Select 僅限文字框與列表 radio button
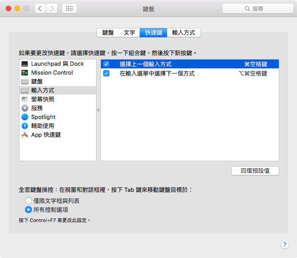This screenshot has height=258, width=297. 28,201
